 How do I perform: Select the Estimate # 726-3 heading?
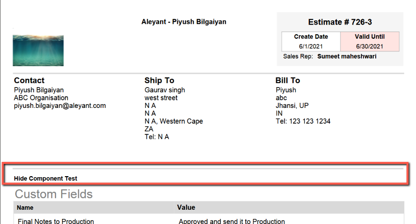[340, 22]
